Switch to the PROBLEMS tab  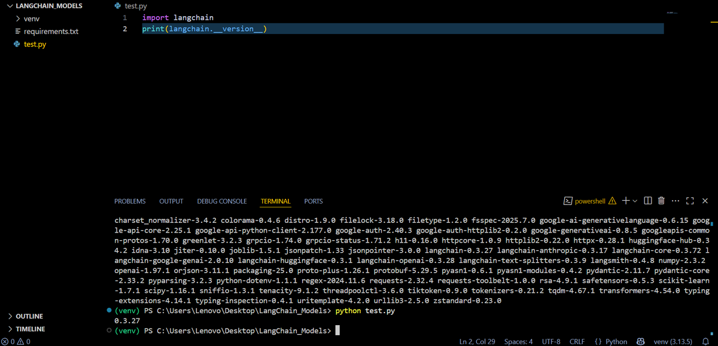(x=130, y=201)
